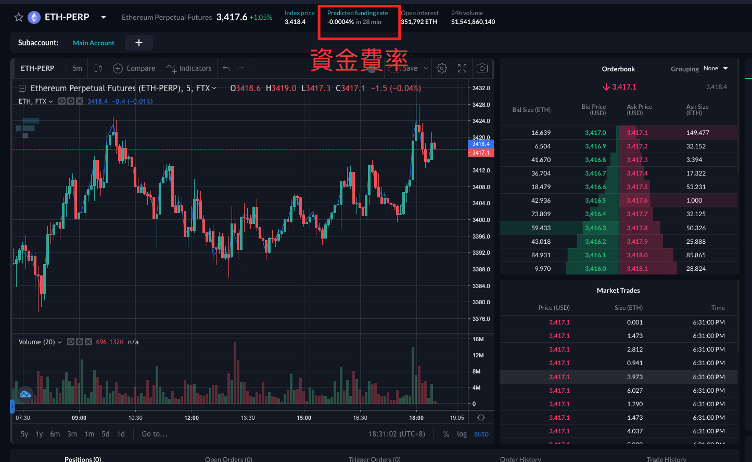Screen dimensions: 752x462
Task: Click the Save layout button
Action: 410,68
